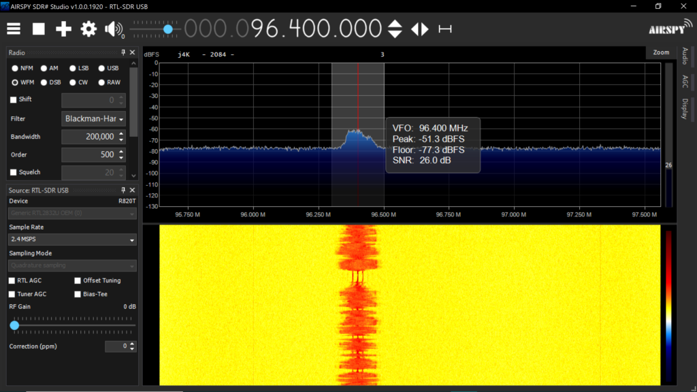Open the Display side tab
Viewport: 697px width, 392px height.
[685, 109]
